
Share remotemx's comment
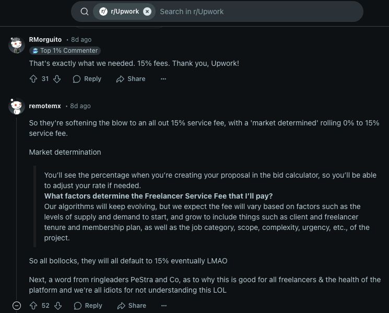[x=132, y=306]
